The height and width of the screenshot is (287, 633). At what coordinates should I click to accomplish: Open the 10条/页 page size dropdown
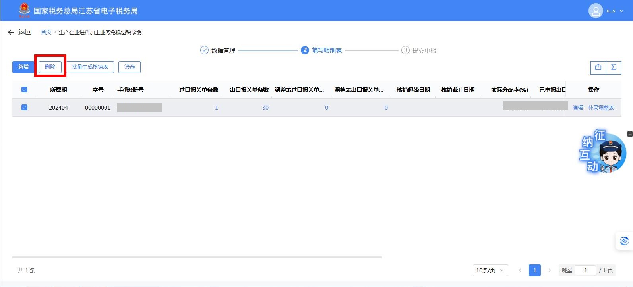[x=490, y=270]
